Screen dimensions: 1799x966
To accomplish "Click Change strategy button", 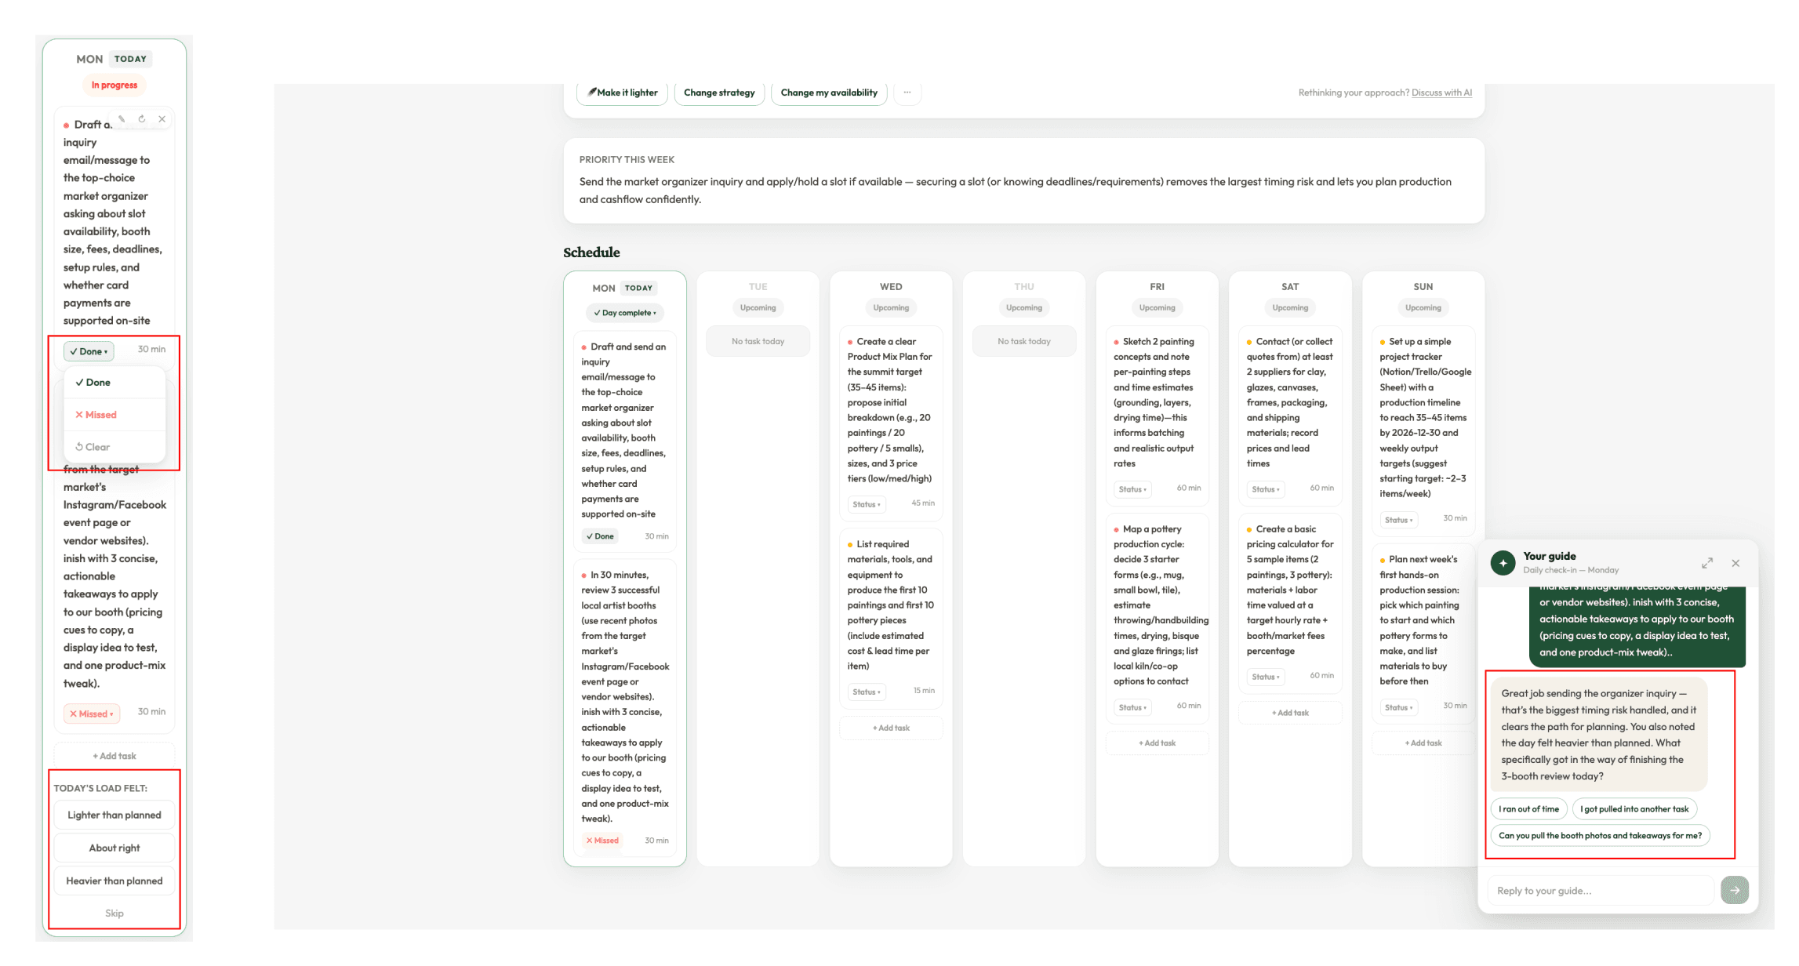I will click(x=719, y=93).
